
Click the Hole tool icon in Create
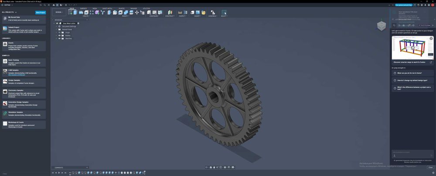pos(86,13)
